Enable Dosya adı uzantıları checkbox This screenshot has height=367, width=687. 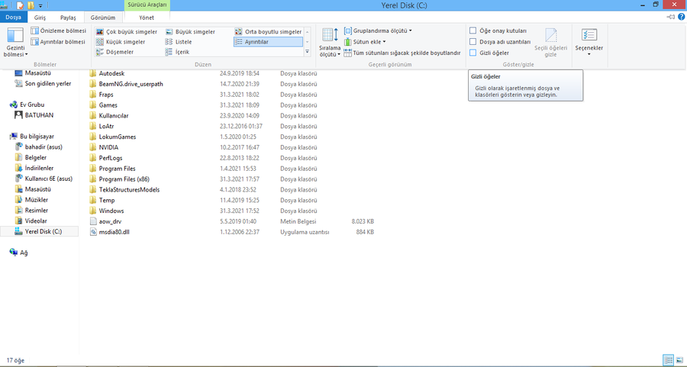473,42
